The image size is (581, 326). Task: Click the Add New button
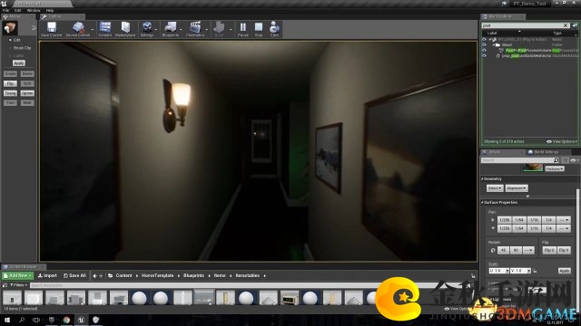17,275
